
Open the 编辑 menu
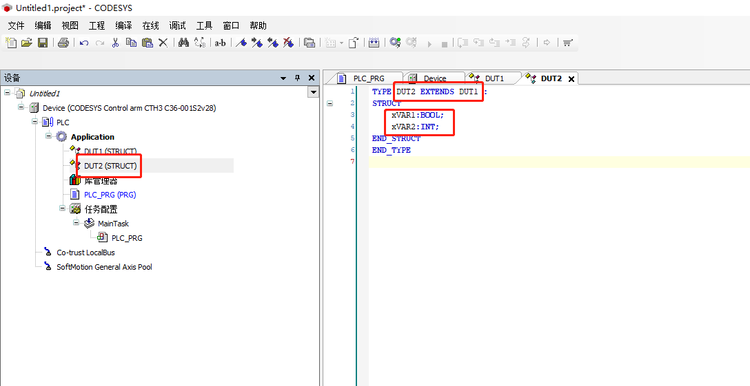43,25
